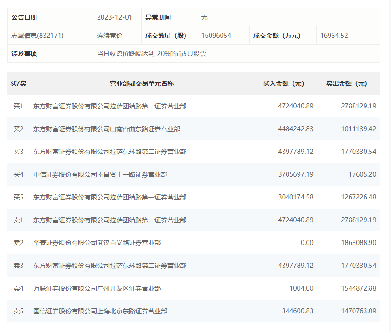391x332 pixels.
Task: Select buy amount 3705697.19
Action: (x=296, y=174)
